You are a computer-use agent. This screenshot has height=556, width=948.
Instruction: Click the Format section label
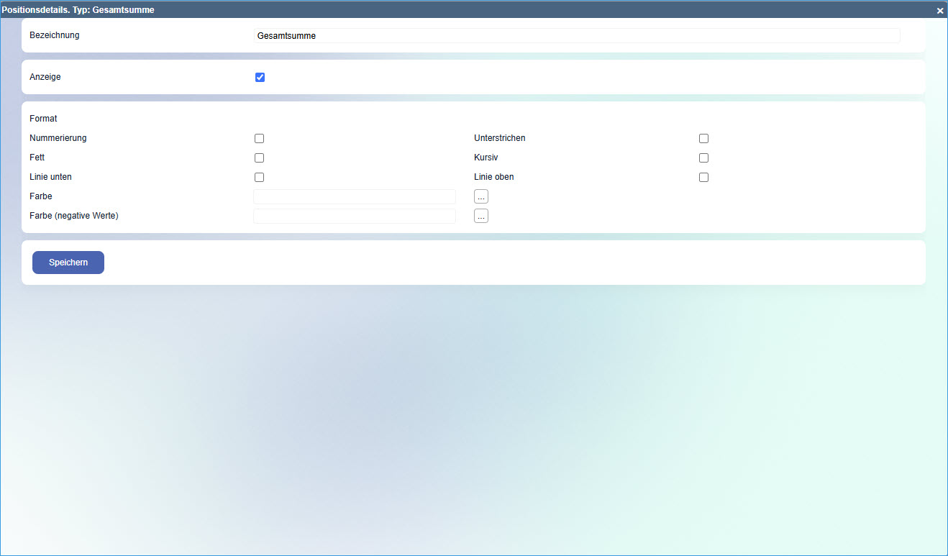43,119
